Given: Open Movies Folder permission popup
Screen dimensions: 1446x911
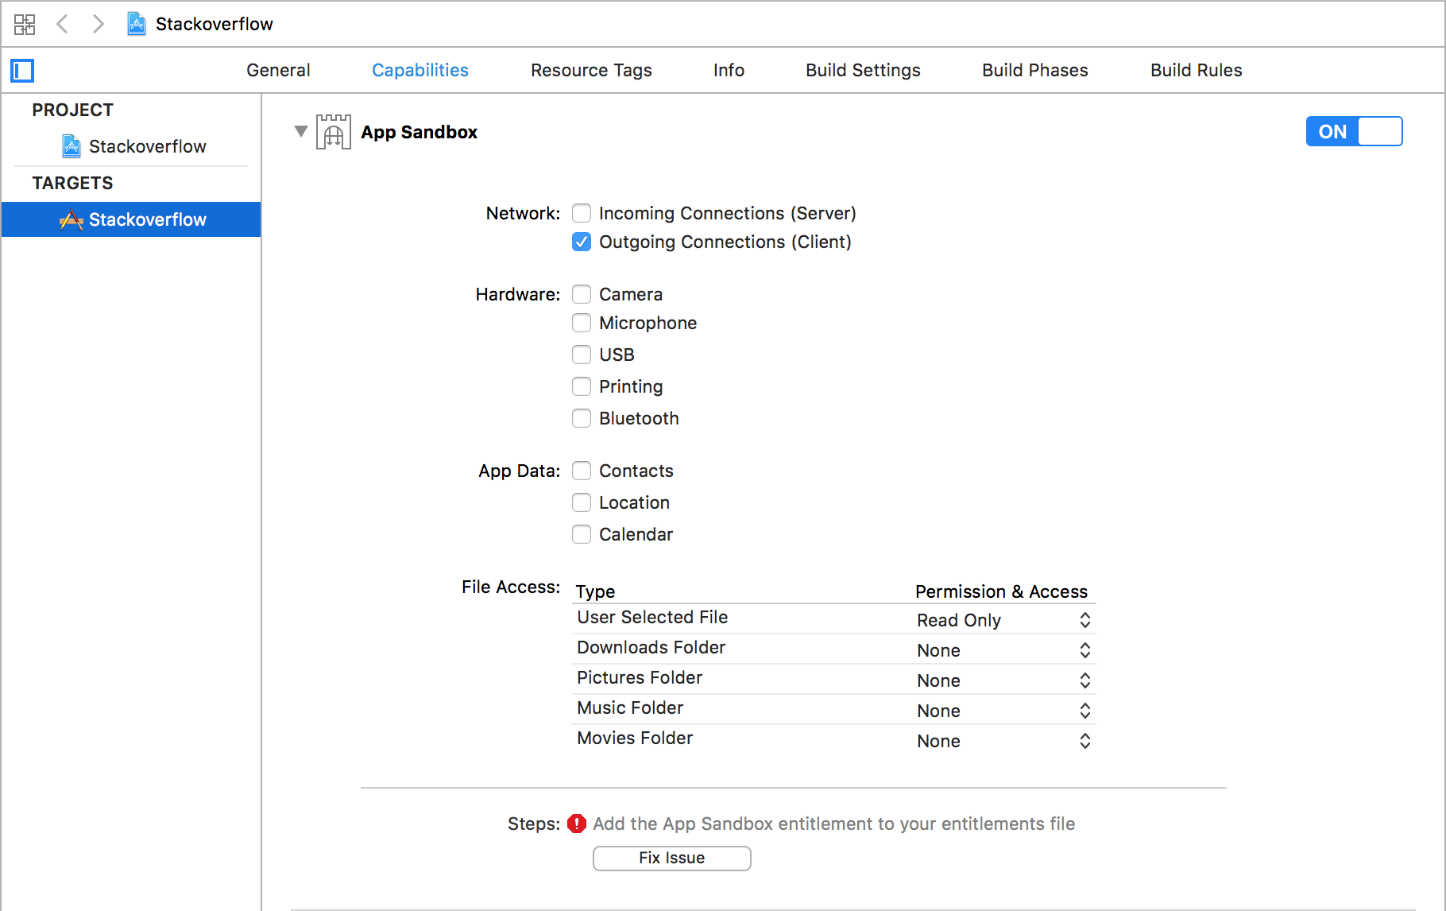Looking at the screenshot, I should tap(1004, 741).
